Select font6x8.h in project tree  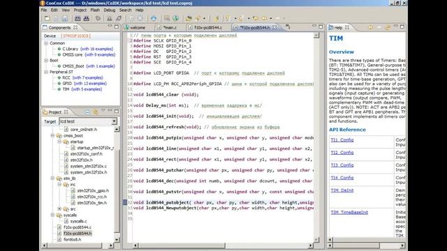tap(73, 239)
